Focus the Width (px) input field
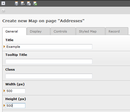Screen dimensions: 130x112 tap(15, 91)
